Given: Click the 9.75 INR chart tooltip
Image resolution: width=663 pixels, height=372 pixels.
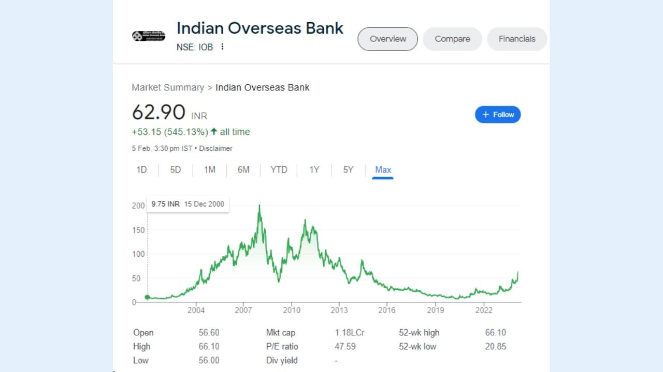Looking at the screenshot, I should click(188, 204).
